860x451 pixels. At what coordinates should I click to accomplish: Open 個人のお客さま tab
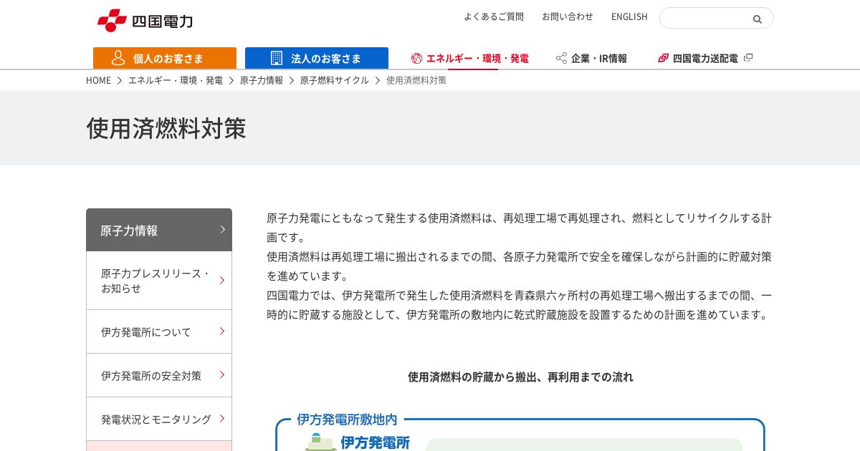(x=165, y=58)
